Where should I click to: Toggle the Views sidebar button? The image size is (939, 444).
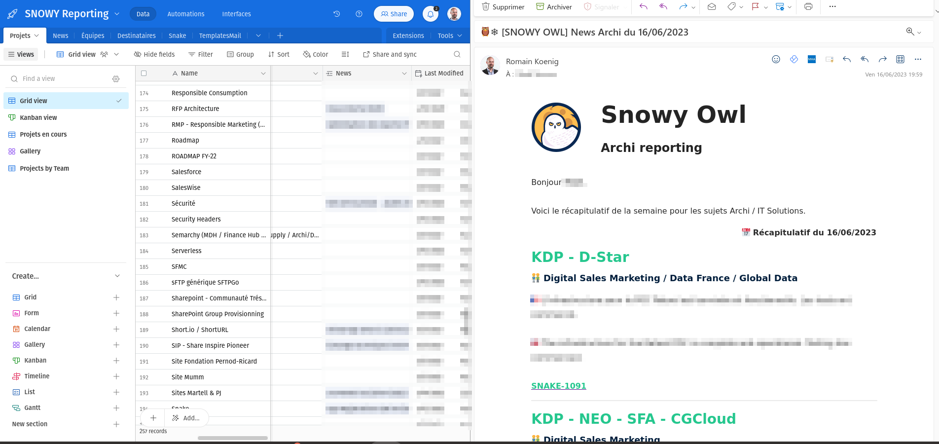(21, 54)
